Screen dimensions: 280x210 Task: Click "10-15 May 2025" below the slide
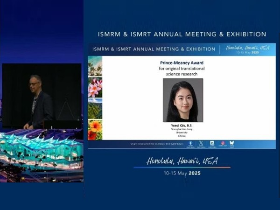tap(182, 173)
